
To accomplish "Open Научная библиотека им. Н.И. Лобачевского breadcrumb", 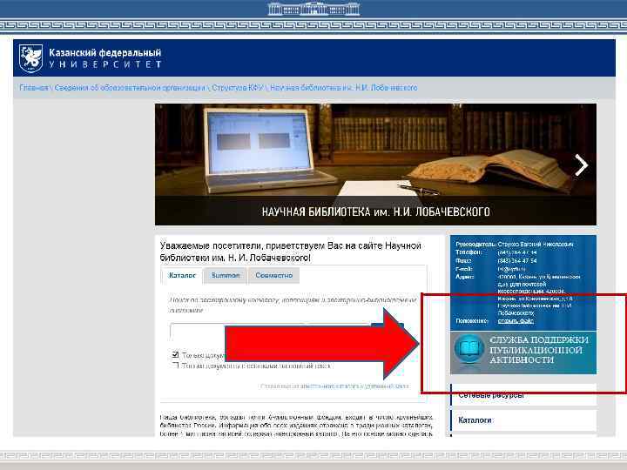I will [x=343, y=88].
